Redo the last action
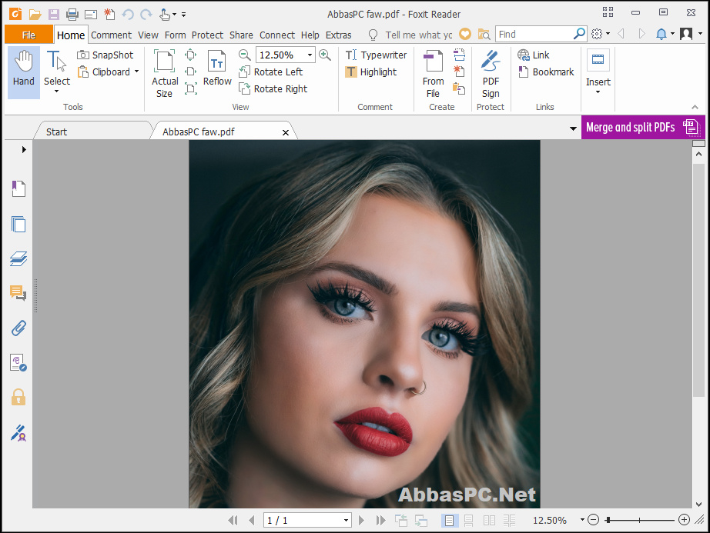This screenshot has width=710, height=533. click(146, 15)
